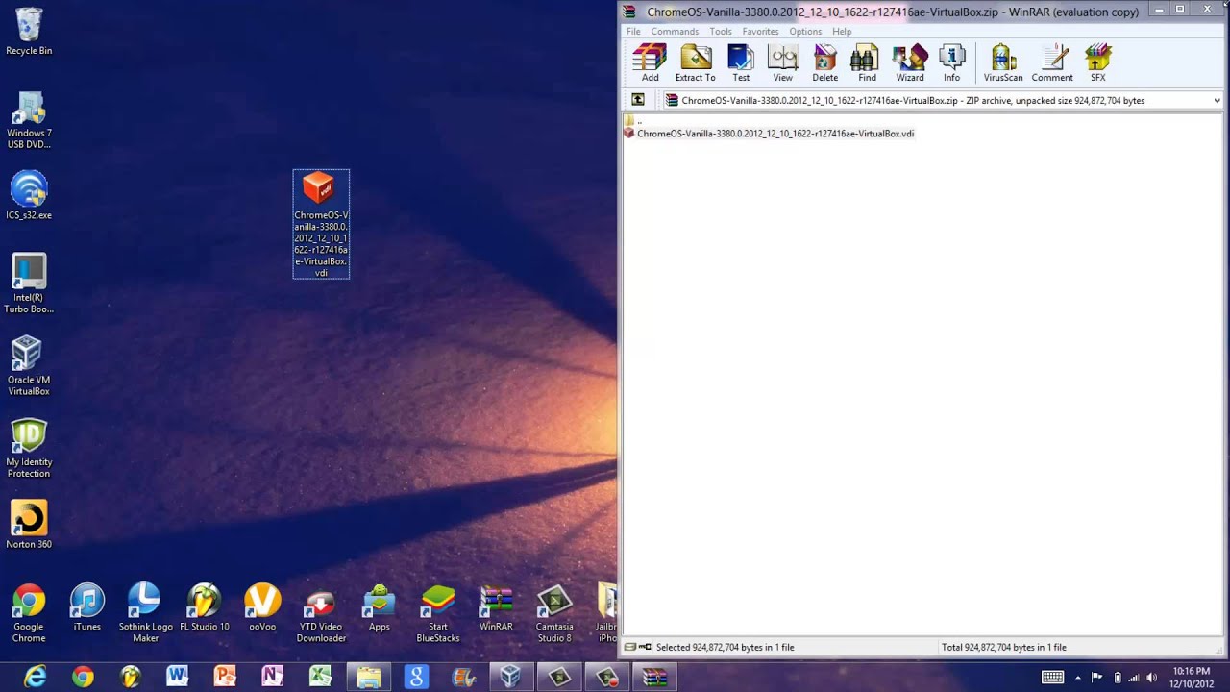Show hidden system tray icons arrow
1230x692 pixels.
coord(1077,678)
